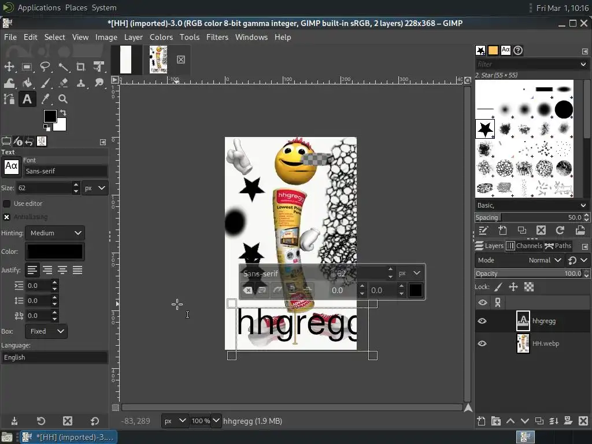Open status bar unit px dropdown

[174, 421]
